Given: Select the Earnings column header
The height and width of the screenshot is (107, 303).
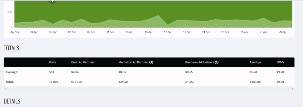Looking at the screenshot, I should click(x=255, y=62).
